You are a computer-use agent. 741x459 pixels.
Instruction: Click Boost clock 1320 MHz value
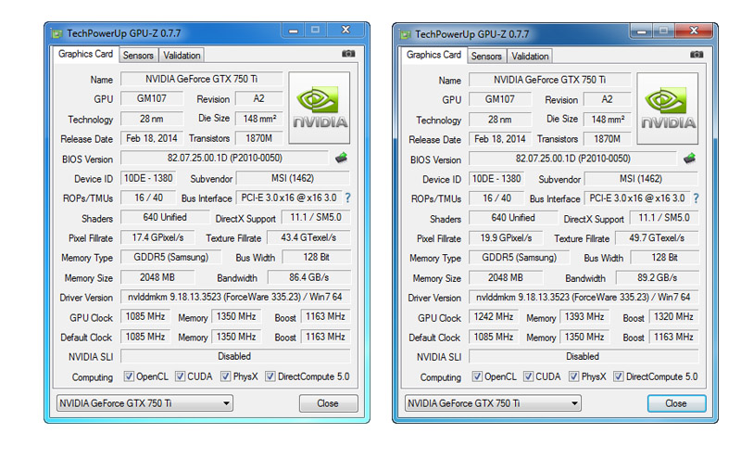coord(674,317)
